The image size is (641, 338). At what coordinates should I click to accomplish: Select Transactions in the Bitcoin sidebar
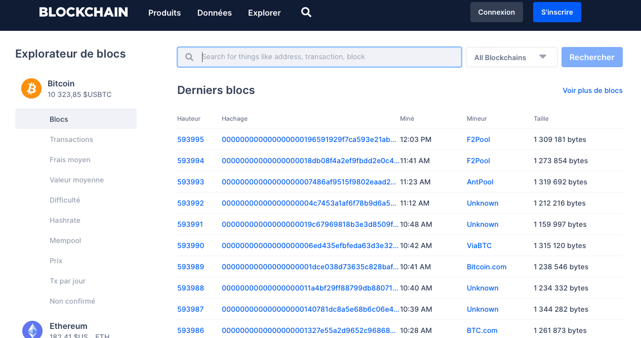[x=71, y=139]
